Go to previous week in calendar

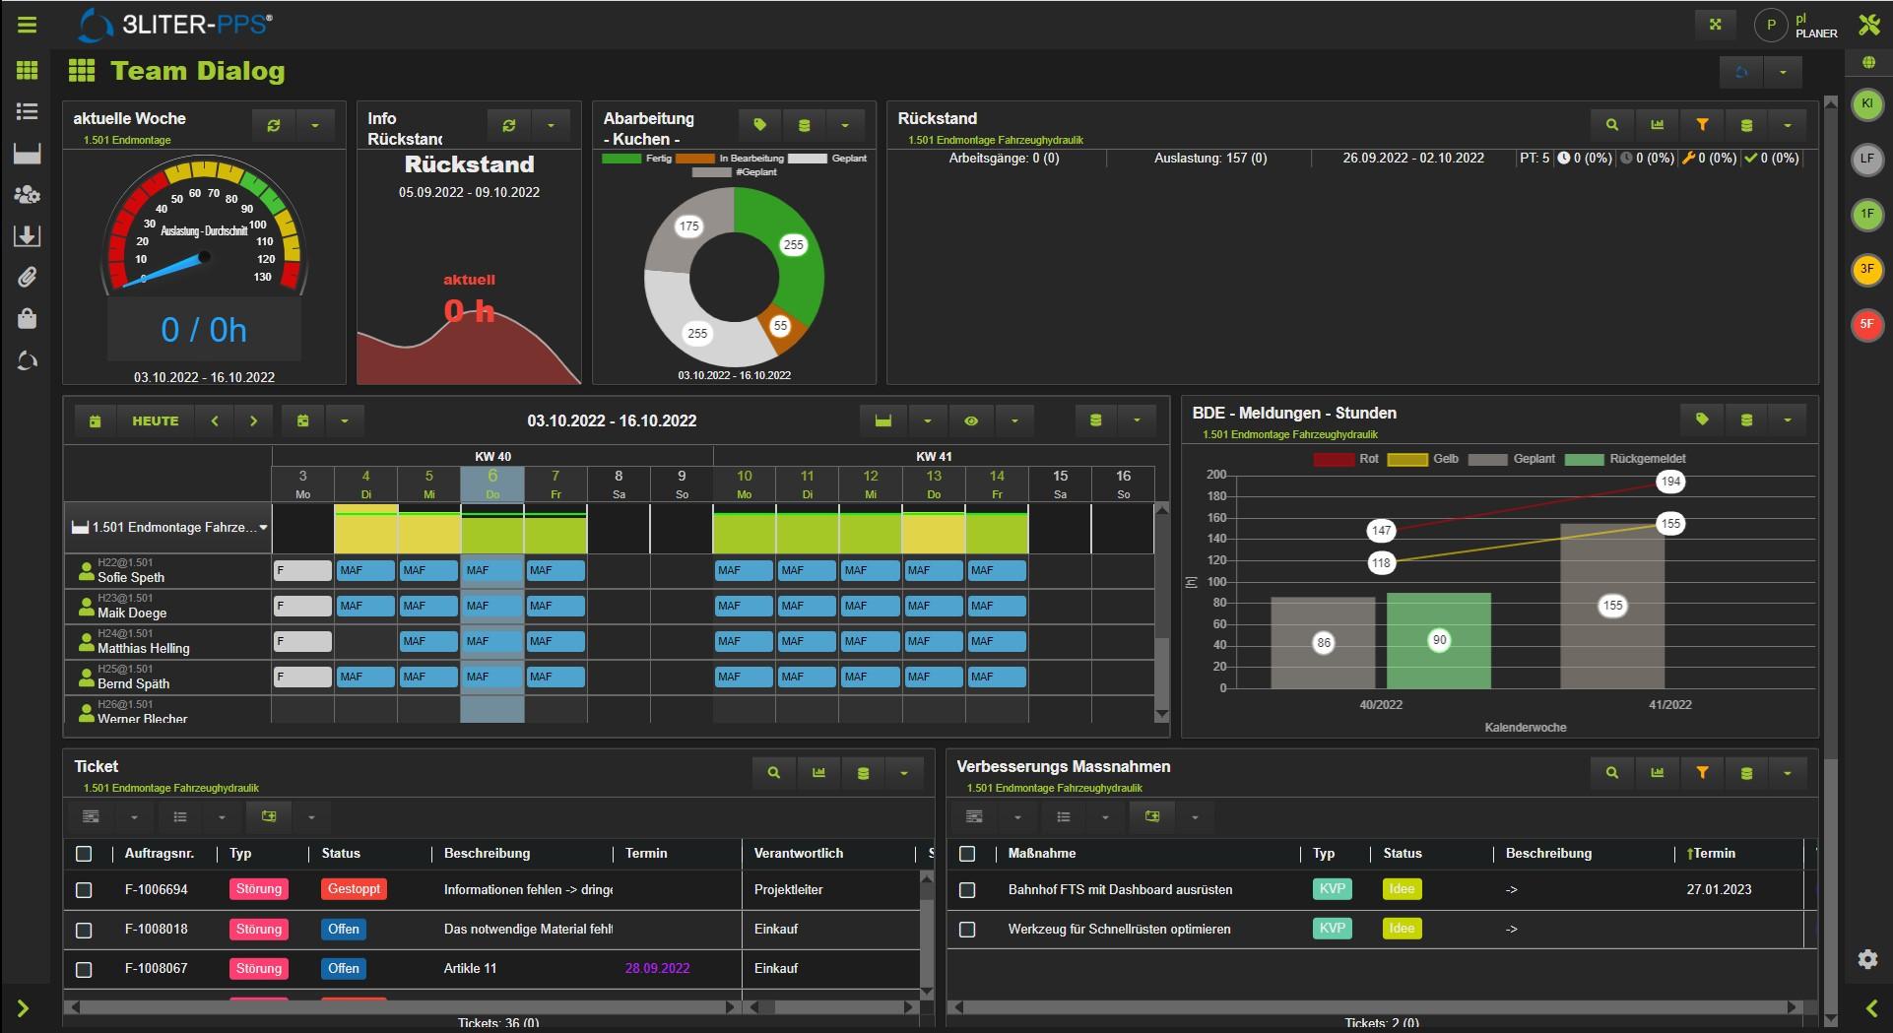(215, 421)
